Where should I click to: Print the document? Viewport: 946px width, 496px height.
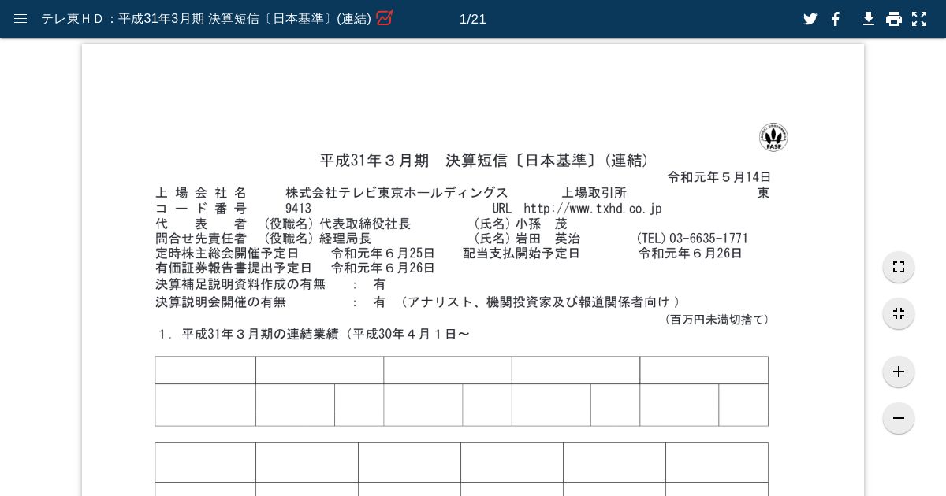pyautogui.click(x=894, y=19)
